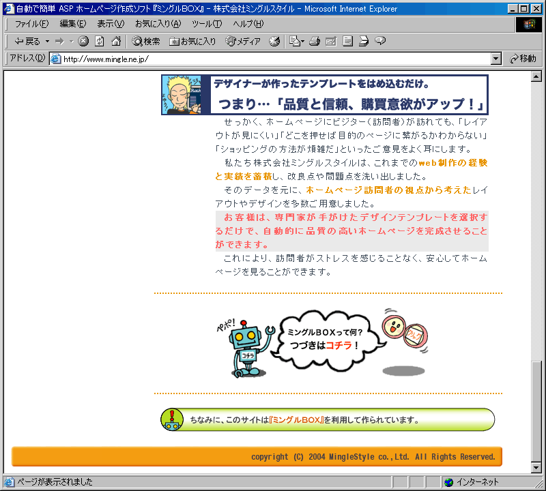The height and width of the screenshot is (491, 546).
Task: Click the History icon in toolbar
Action: [x=274, y=42]
